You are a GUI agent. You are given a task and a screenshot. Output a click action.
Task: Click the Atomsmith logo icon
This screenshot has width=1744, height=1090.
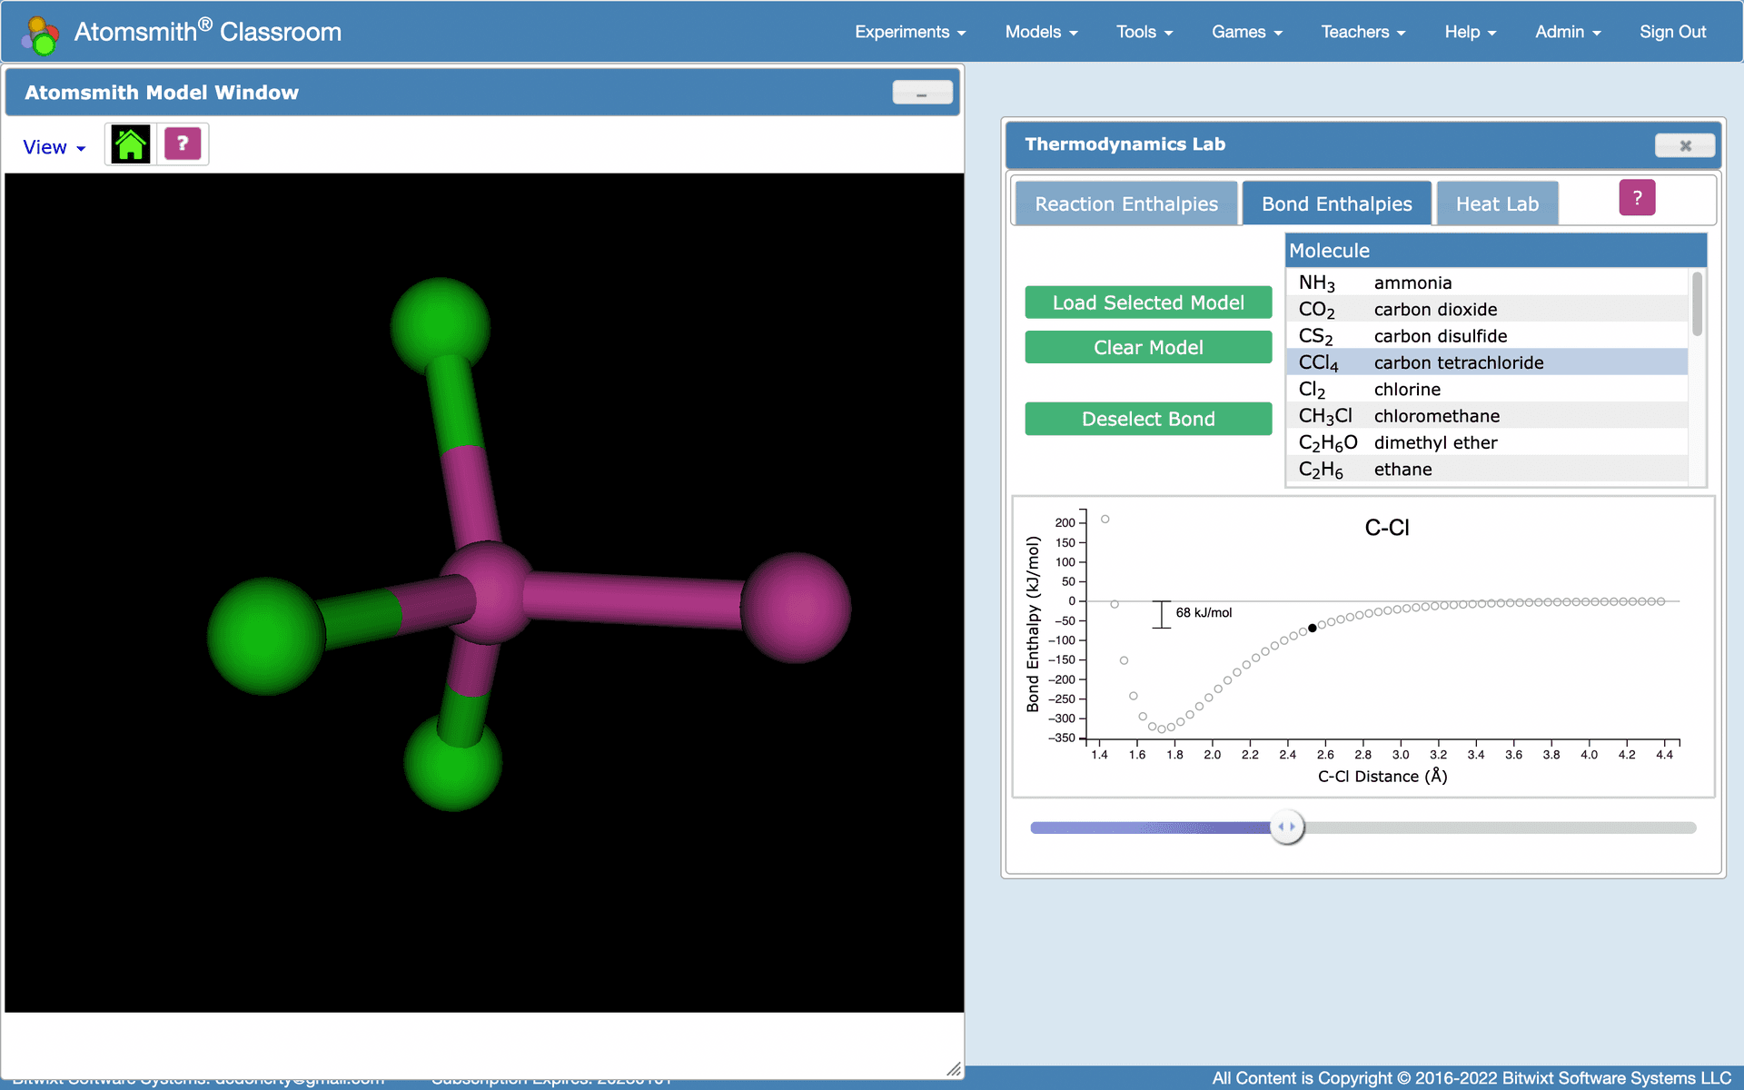41,35
